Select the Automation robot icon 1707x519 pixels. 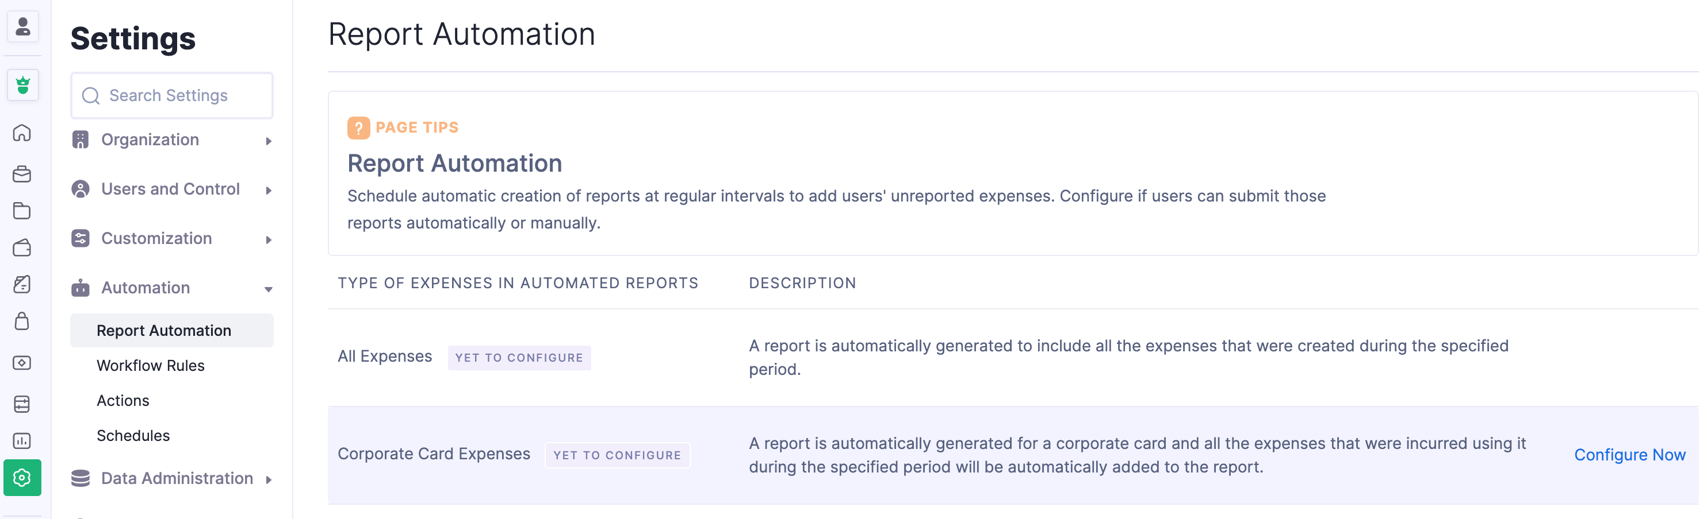point(80,288)
